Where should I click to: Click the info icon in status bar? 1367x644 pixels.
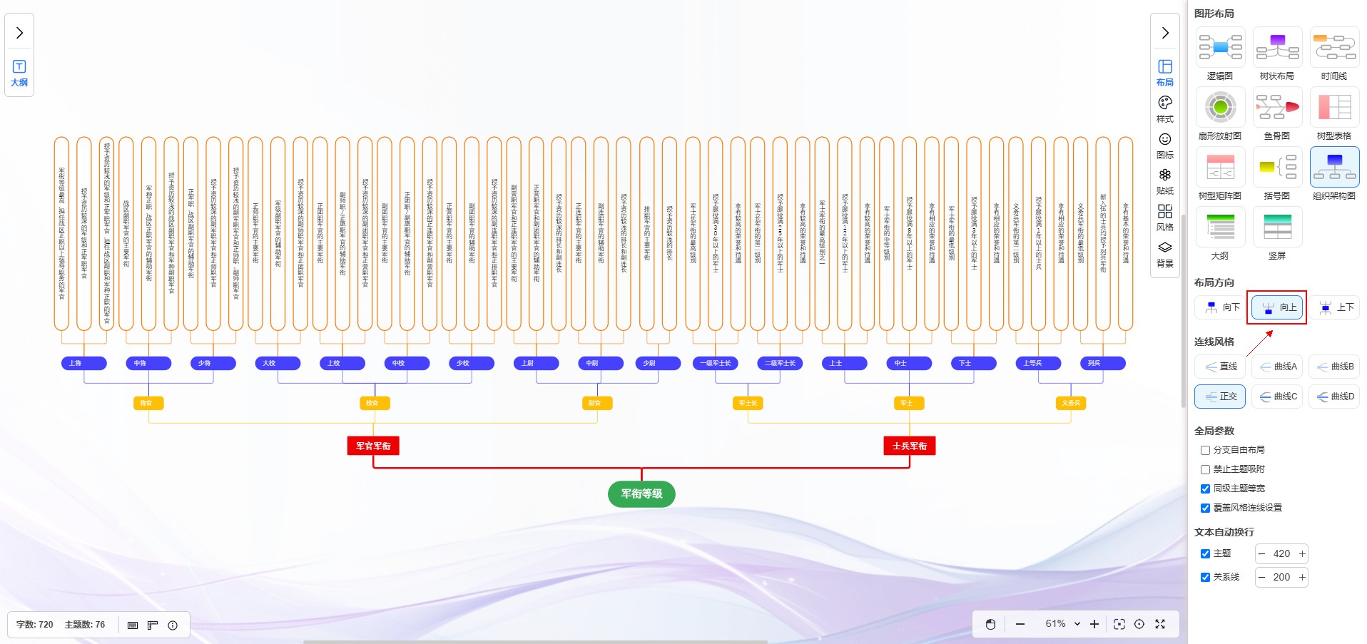pos(173,625)
